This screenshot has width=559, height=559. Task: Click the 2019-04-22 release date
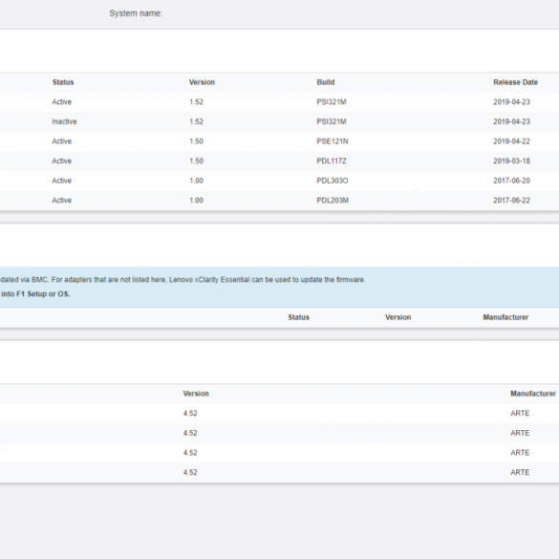point(511,141)
